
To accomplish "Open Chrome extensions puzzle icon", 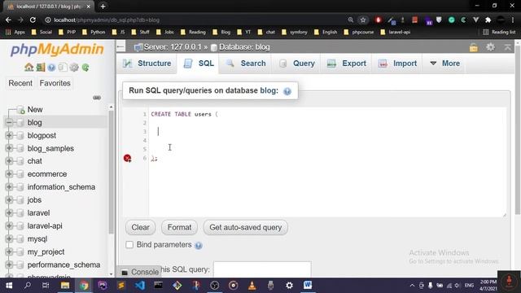I will [x=488, y=20].
